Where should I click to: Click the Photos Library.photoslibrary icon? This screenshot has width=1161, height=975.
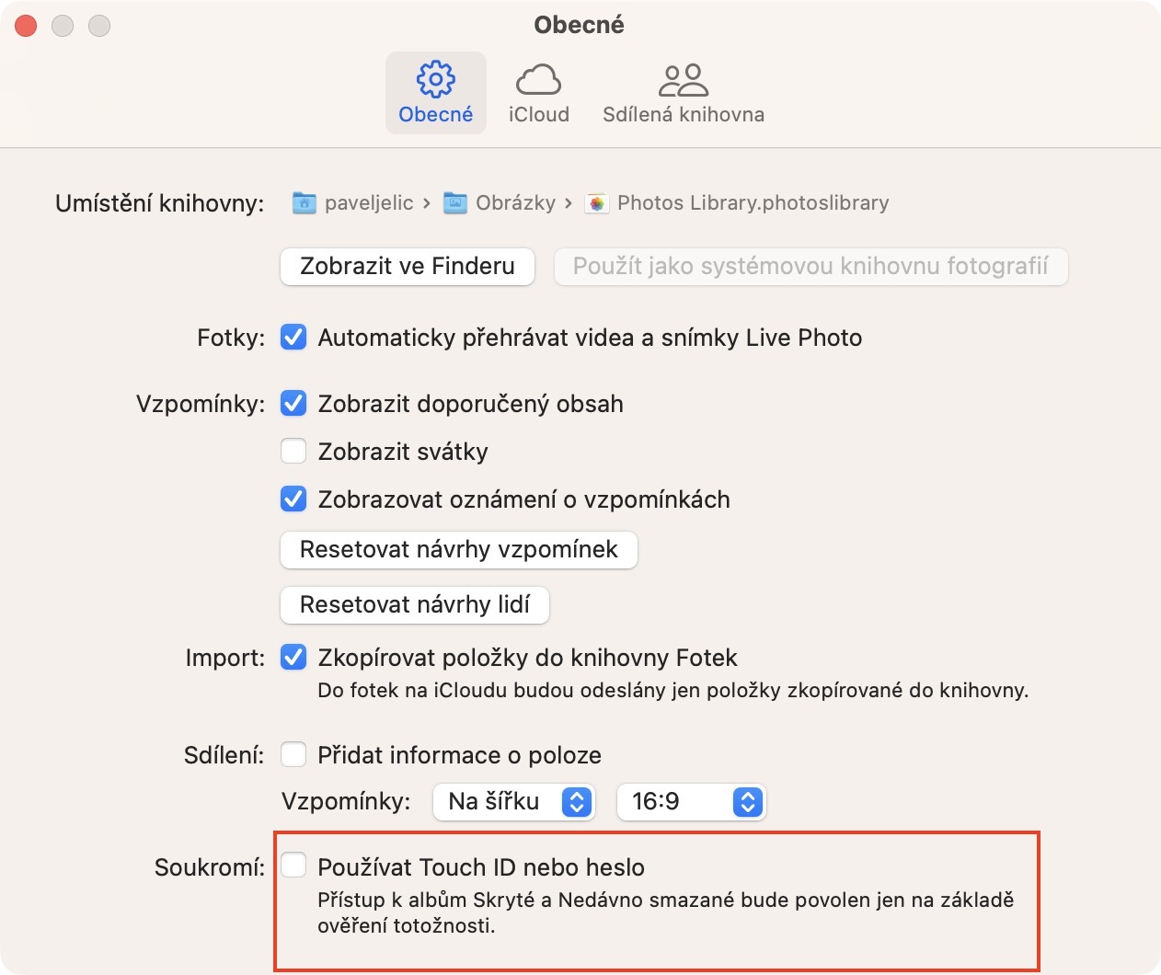pos(597,203)
